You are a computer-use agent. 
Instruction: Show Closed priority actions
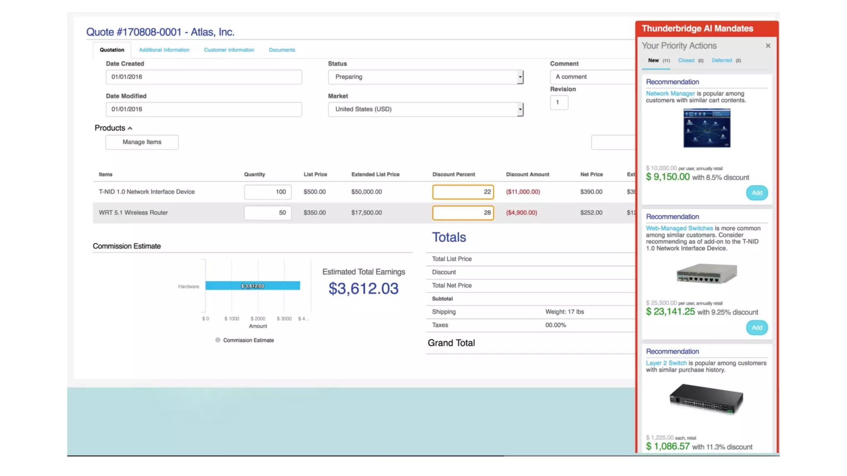click(686, 60)
